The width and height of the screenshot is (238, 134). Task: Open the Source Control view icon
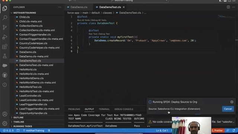click(5, 27)
